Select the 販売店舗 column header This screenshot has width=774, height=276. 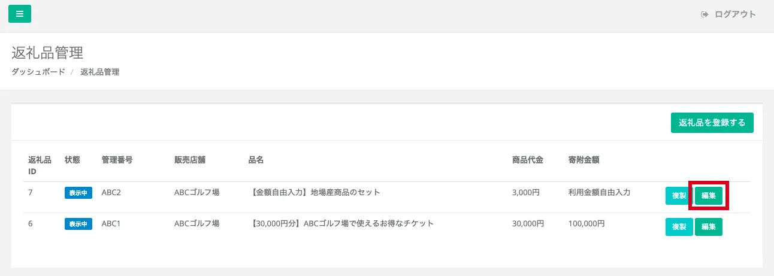pos(189,160)
